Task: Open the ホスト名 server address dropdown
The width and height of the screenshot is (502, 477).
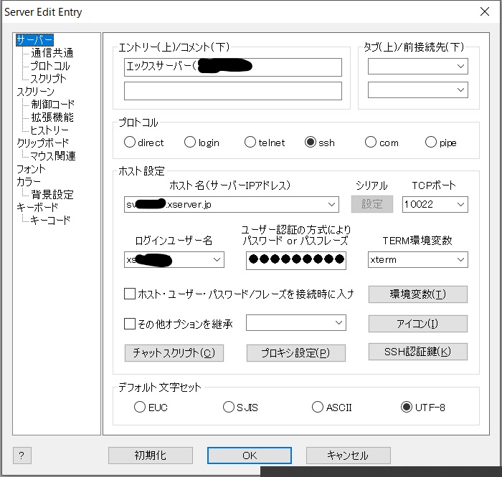Action: pyautogui.click(x=331, y=205)
